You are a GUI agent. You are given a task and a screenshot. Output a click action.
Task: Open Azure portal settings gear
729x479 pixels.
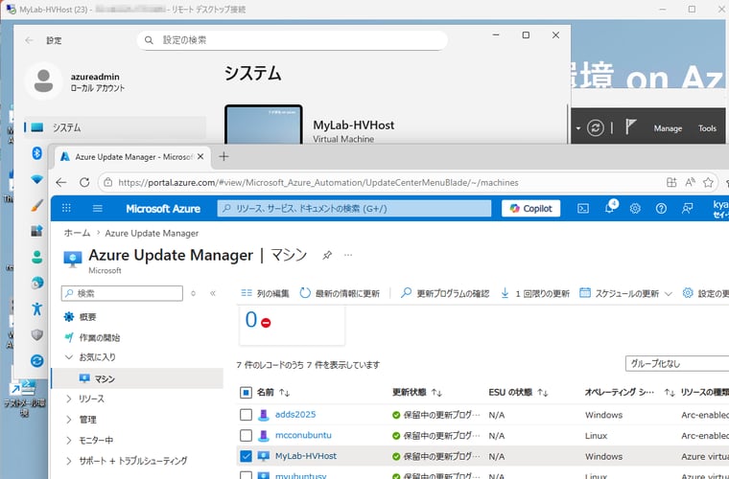coord(635,209)
